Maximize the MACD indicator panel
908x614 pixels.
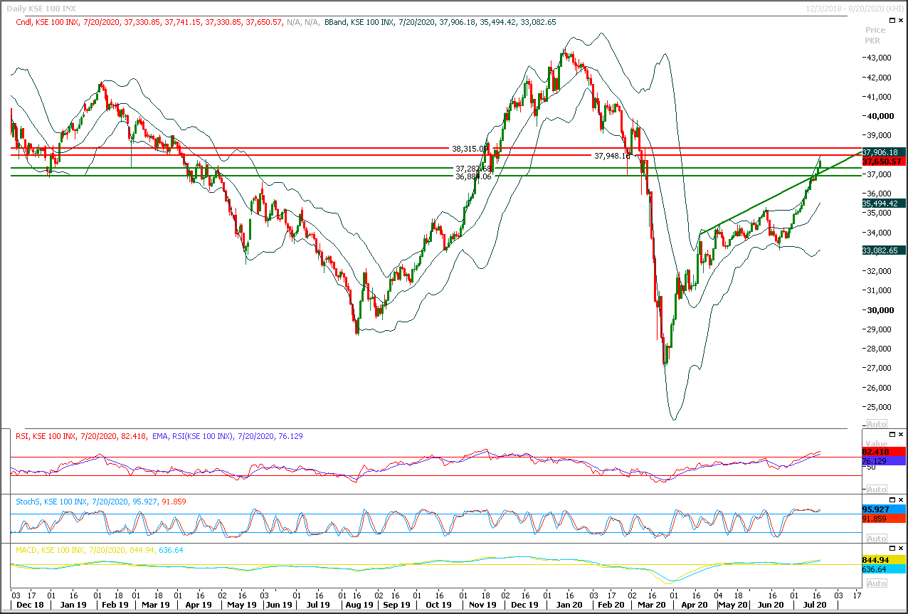point(891,549)
